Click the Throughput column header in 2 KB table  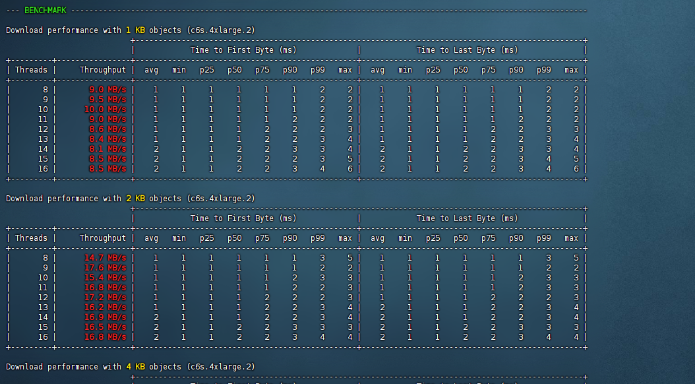tap(103, 238)
